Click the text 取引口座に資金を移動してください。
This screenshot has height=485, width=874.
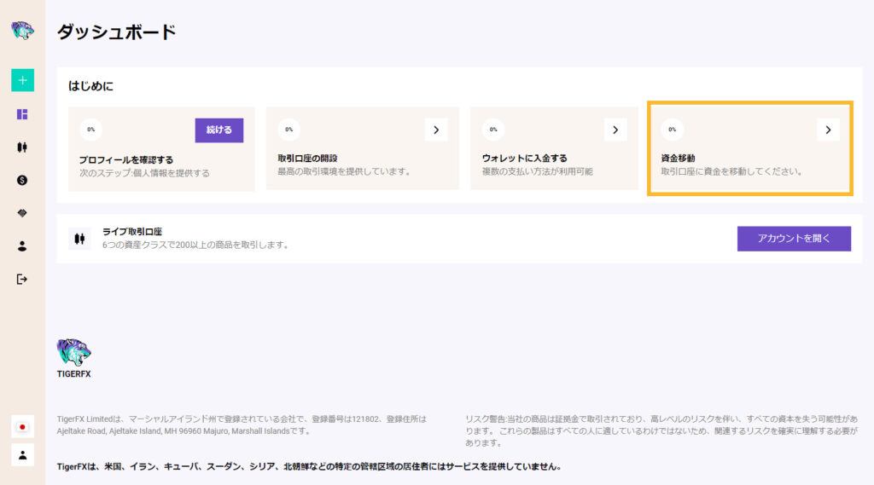733,171
